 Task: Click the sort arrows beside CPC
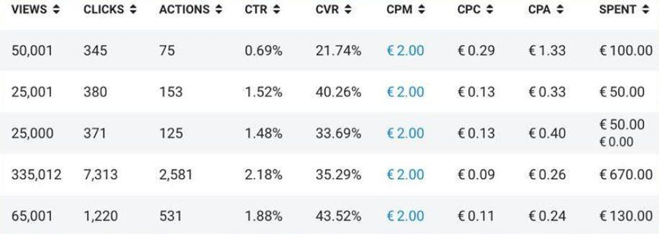pos(490,10)
